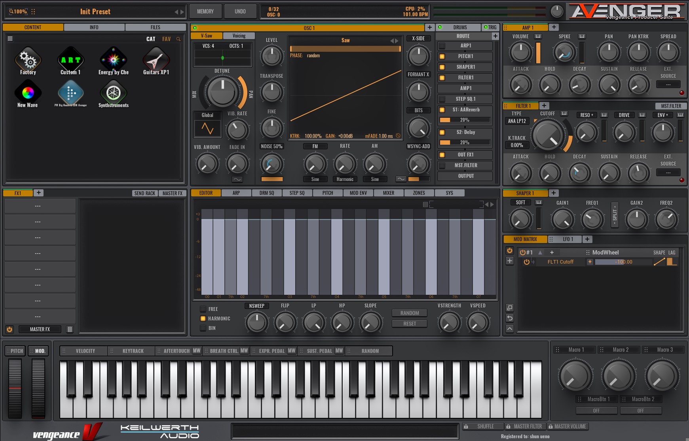
Task: Click the mod matrix copy icon
Action: pos(510,308)
